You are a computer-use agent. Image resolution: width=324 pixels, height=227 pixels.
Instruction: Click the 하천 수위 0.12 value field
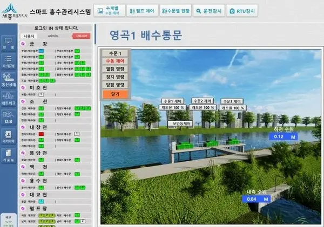click(x=283, y=137)
